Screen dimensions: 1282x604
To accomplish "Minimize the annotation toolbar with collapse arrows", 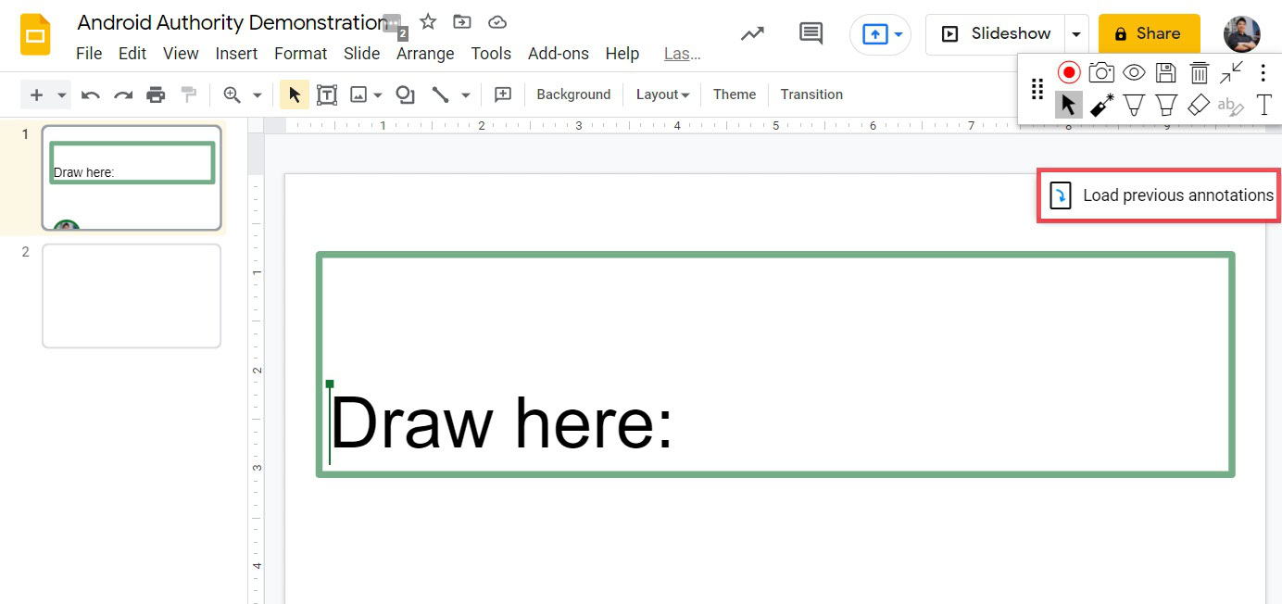I will [1231, 72].
